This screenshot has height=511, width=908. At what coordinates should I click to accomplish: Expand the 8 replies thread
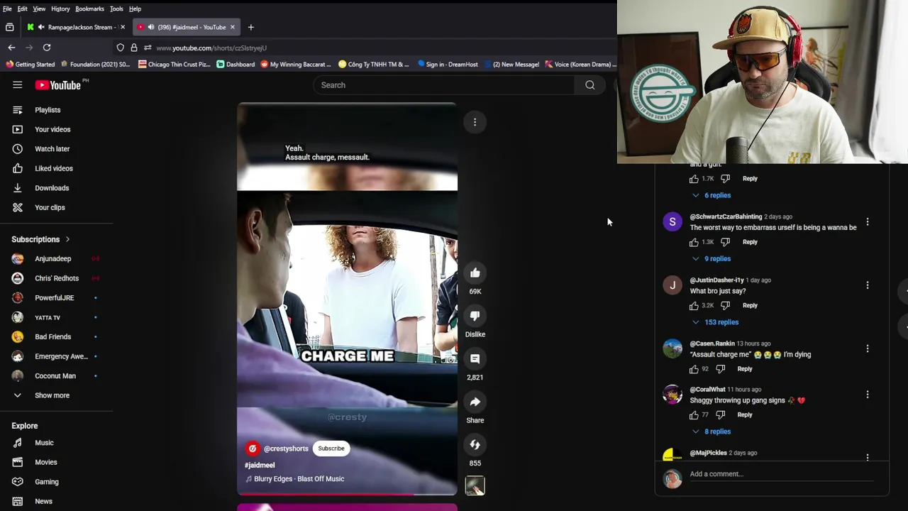(712, 432)
